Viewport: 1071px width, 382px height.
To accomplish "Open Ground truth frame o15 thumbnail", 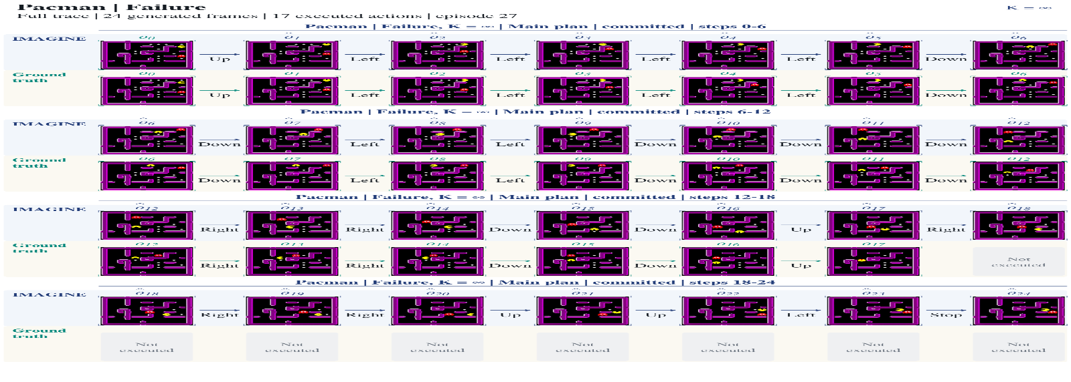I will (583, 262).
